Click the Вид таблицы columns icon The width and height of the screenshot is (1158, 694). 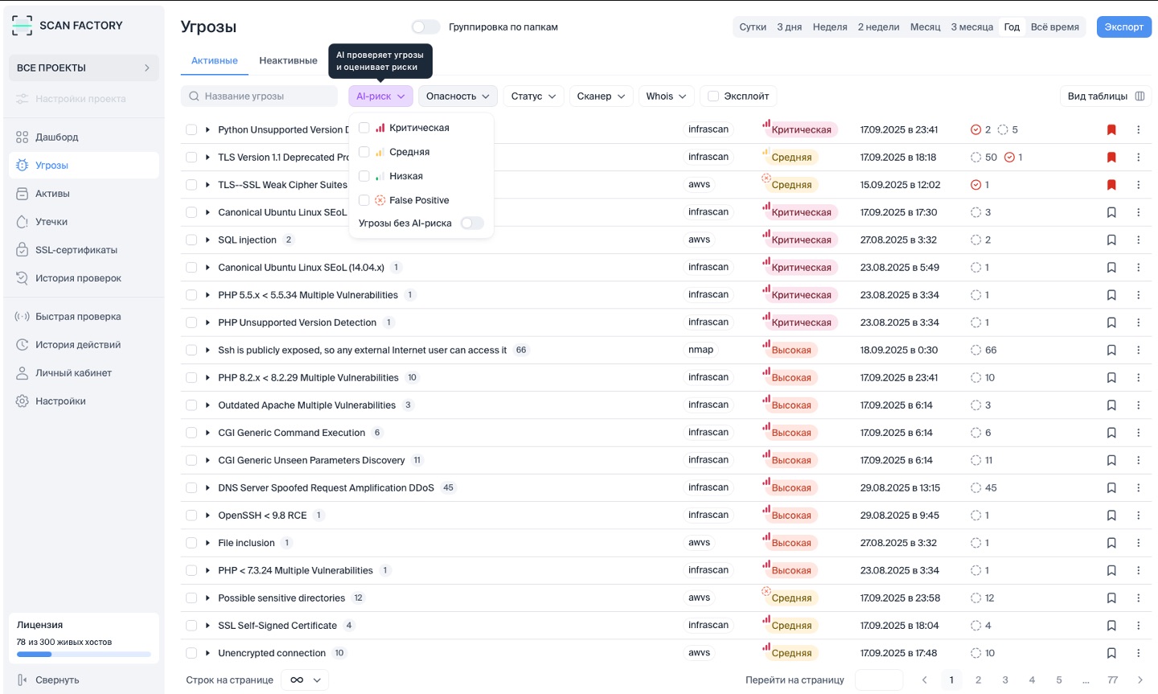1140,97
